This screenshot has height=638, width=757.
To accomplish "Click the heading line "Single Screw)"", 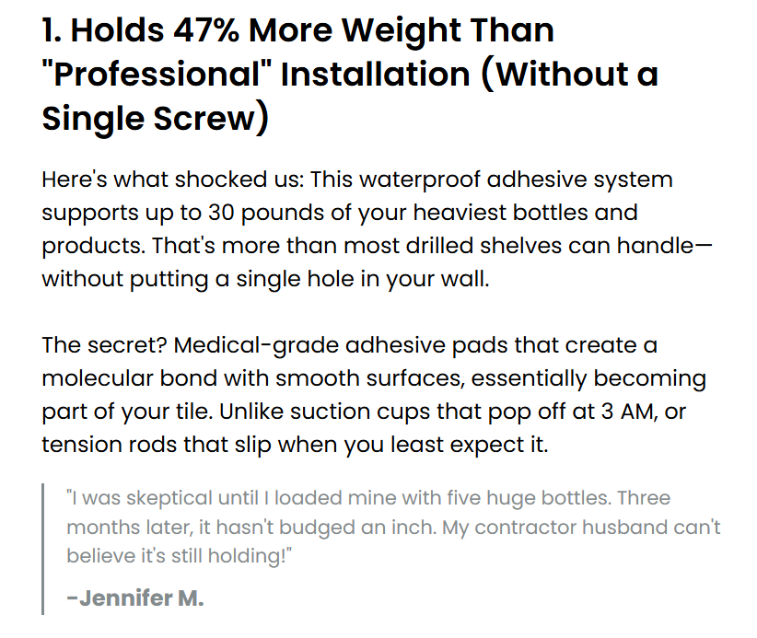I will coord(155,119).
